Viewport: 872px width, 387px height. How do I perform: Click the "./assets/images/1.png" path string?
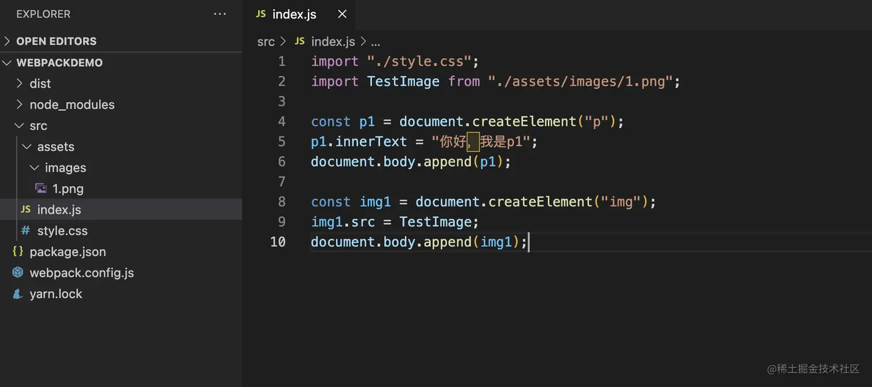coord(580,81)
